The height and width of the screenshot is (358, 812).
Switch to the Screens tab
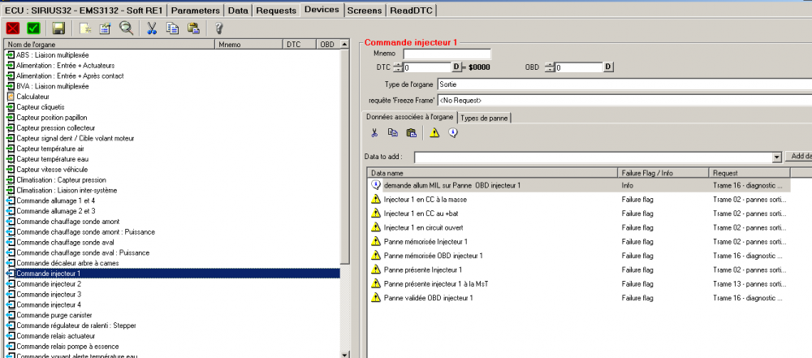[x=365, y=10]
